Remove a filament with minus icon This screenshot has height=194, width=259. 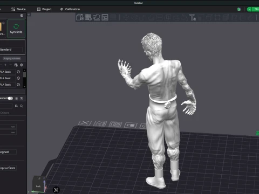(11, 65)
